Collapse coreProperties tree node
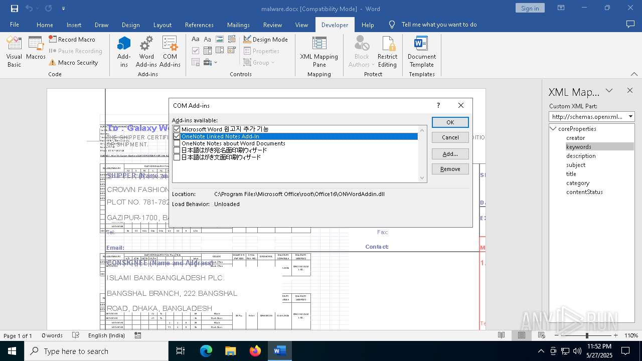 [553, 129]
